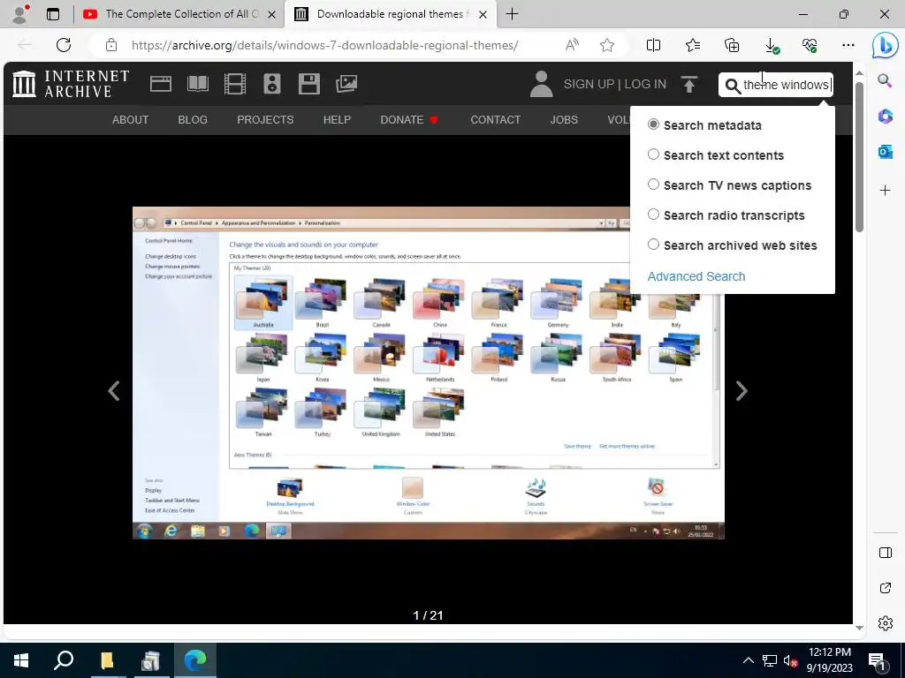
Task: Open sidebar Search icon
Action: pyautogui.click(x=885, y=80)
